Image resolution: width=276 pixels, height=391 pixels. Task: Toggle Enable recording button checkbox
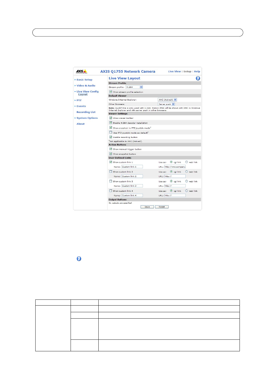tap(111, 137)
